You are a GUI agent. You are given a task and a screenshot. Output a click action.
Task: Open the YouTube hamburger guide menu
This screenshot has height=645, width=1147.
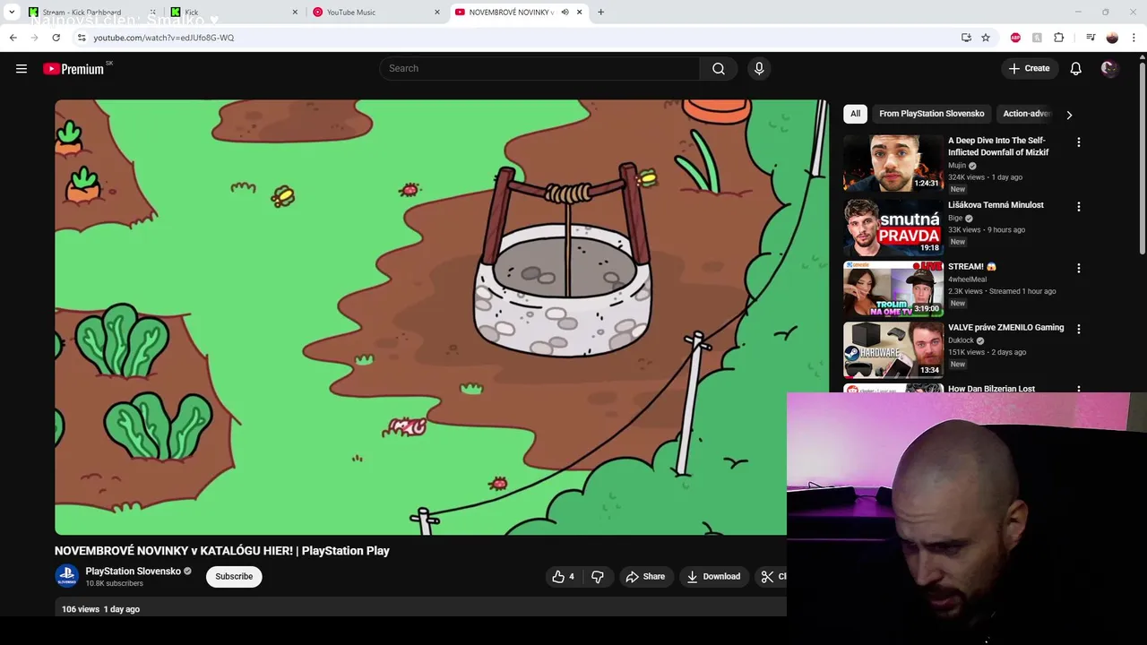click(x=22, y=69)
